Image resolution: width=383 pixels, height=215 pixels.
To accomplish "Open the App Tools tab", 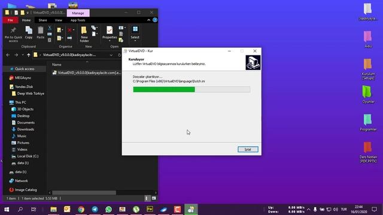I will click(x=78, y=20).
